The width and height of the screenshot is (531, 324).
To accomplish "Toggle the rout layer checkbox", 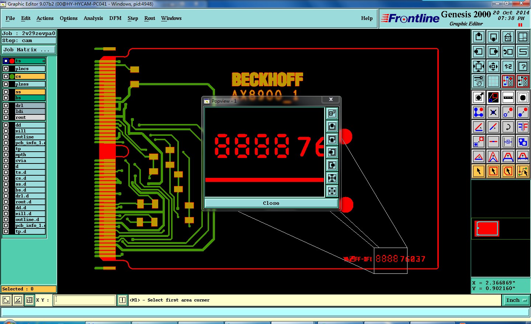I will [6, 117].
